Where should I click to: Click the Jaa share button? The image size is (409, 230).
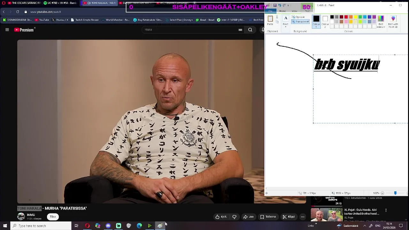[x=248, y=217]
